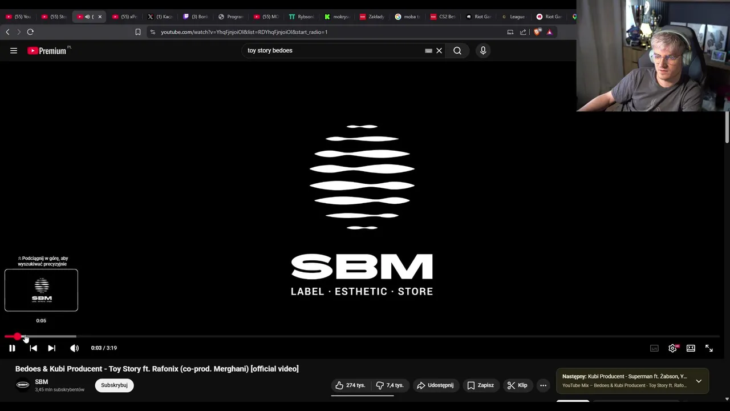The height and width of the screenshot is (411, 730).
Task: Click the site info icon beside the URL
Action: coord(152,32)
